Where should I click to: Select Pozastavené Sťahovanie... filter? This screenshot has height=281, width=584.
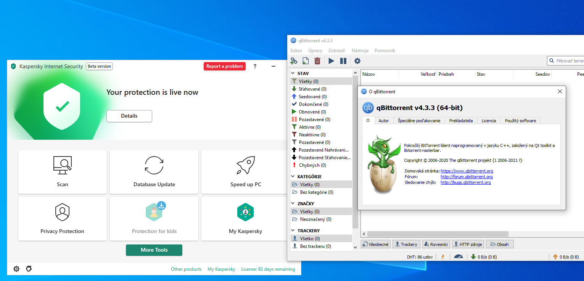(x=321, y=157)
